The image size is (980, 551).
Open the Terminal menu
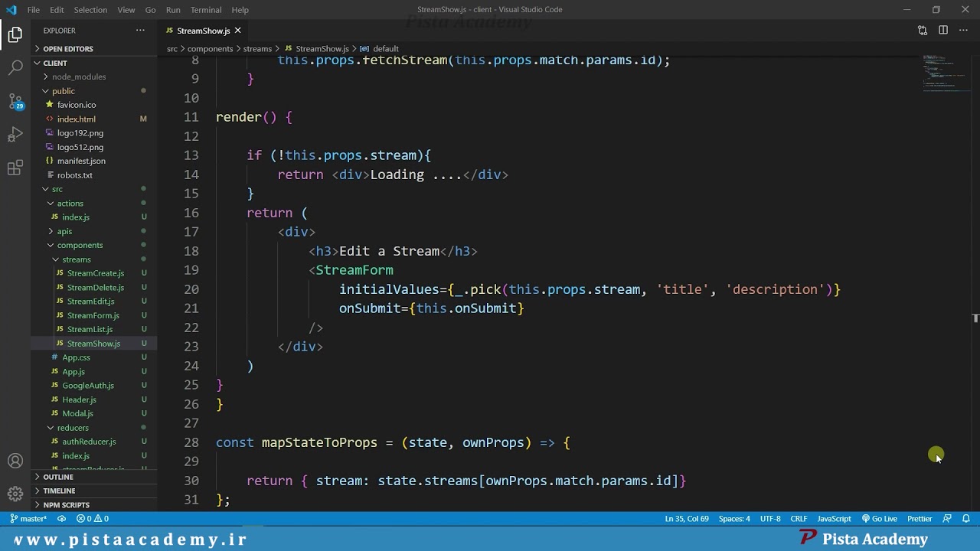point(206,10)
